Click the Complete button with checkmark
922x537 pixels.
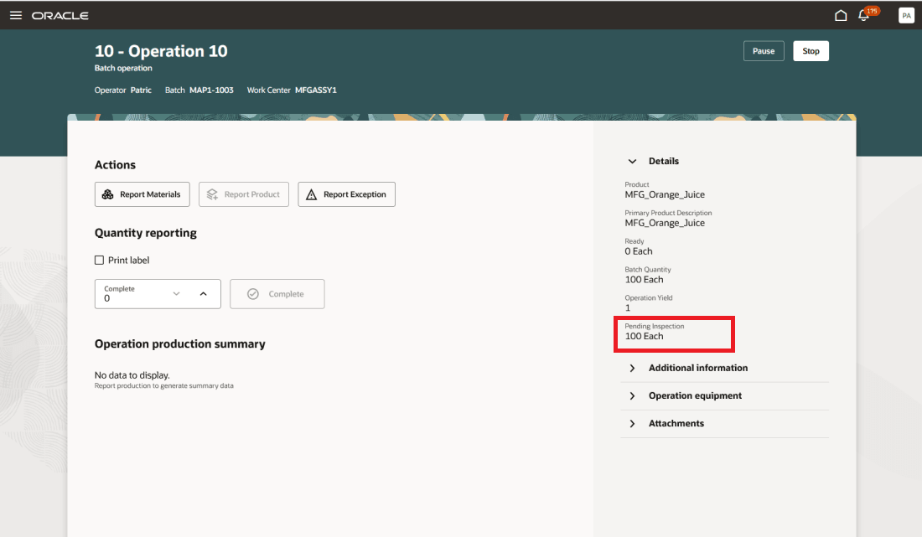point(277,294)
